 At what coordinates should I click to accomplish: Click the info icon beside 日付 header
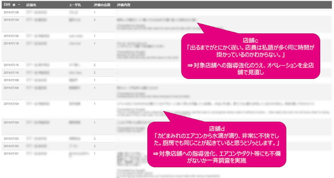pyautogui.click(x=14, y=5)
